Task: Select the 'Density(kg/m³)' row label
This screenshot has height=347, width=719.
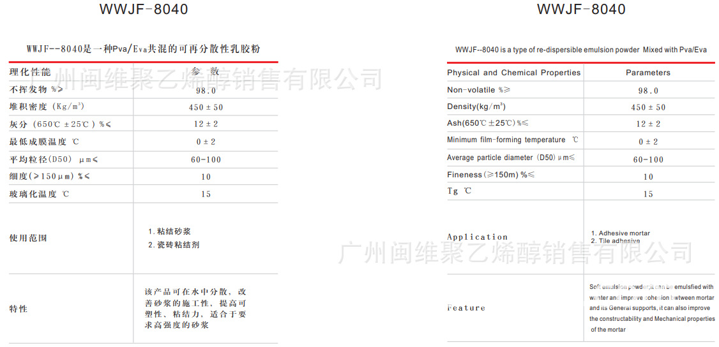Action: [476, 107]
